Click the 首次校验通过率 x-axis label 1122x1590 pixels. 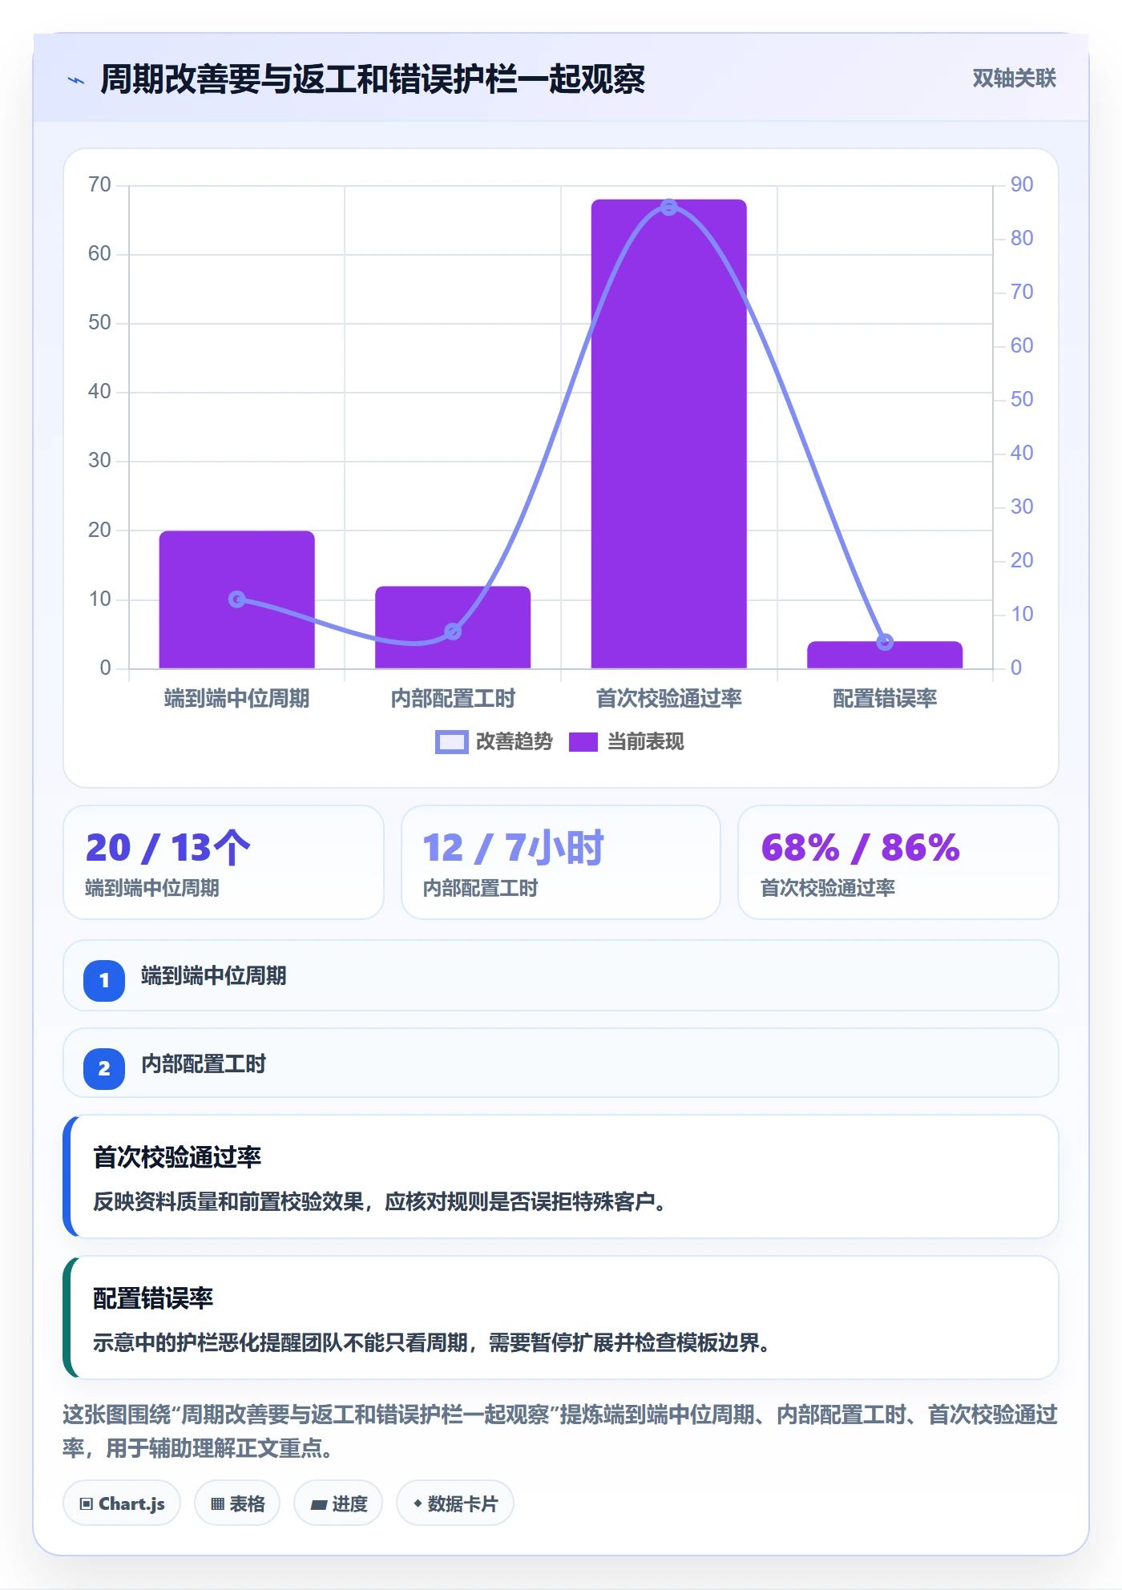pyautogui.click(x=669, y=699)
